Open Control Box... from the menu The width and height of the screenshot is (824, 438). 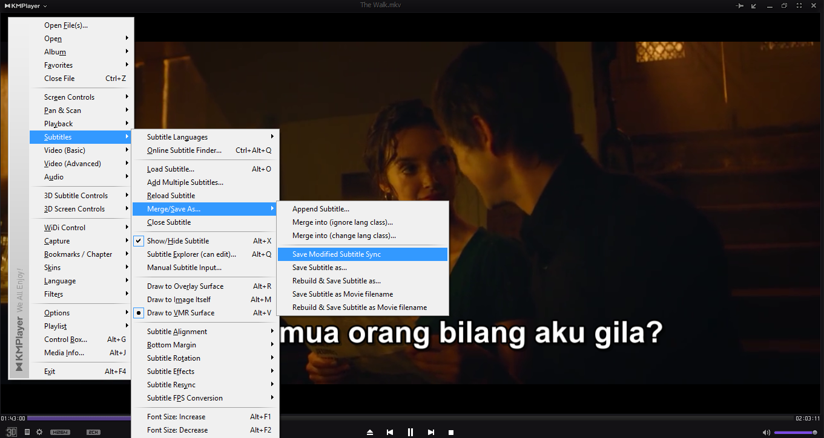click(x=81, y=340)
